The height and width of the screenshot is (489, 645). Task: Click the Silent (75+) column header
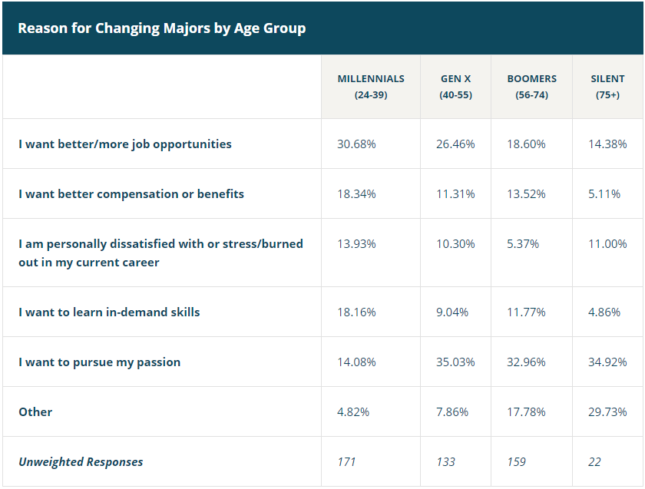[x=607, y=87]
